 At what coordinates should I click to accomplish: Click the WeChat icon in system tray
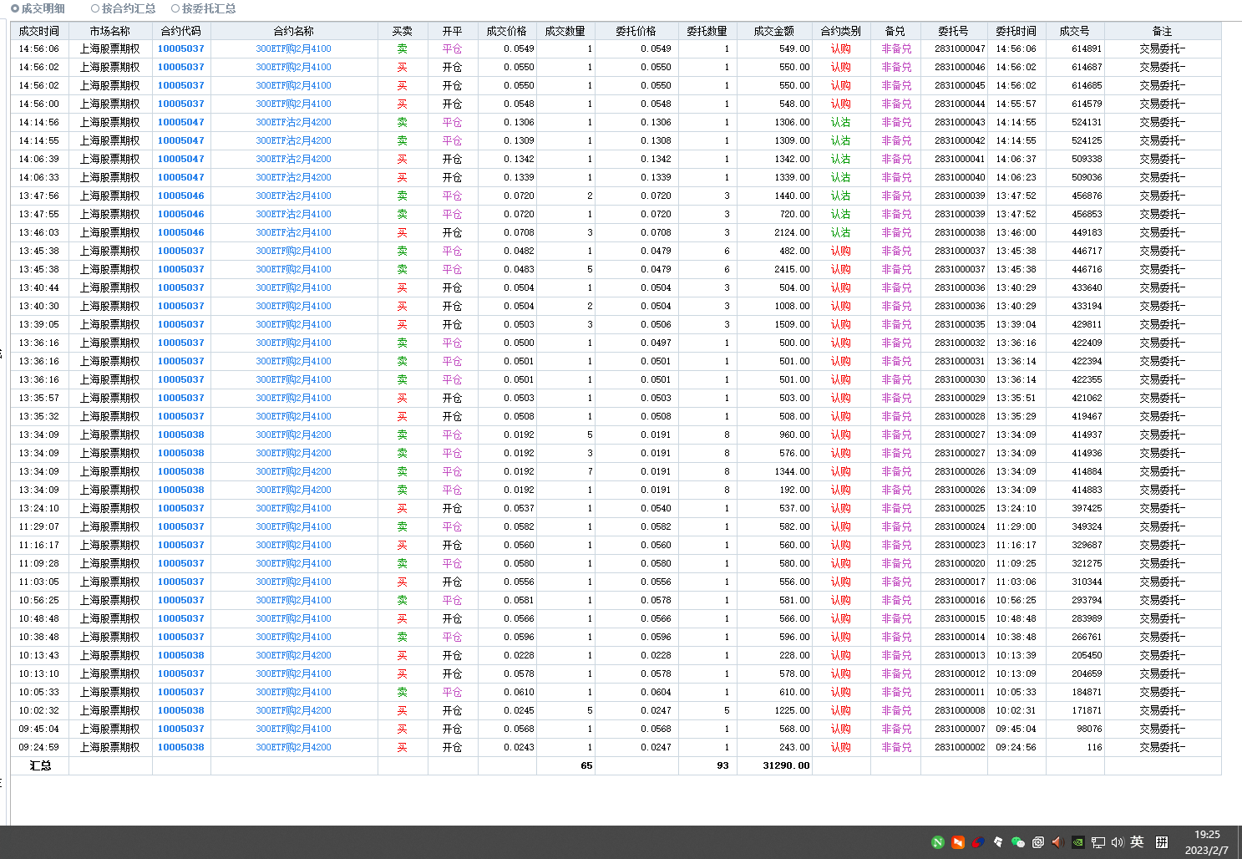(x=1017, y=842)
